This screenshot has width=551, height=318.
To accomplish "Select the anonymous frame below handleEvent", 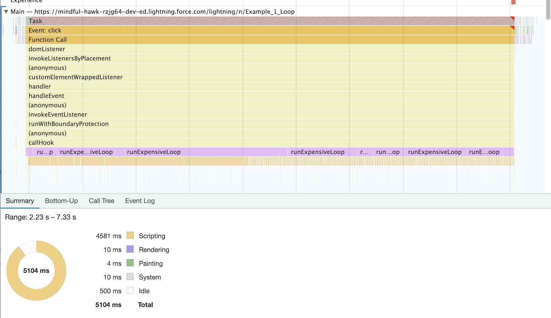I will (270, 105).
